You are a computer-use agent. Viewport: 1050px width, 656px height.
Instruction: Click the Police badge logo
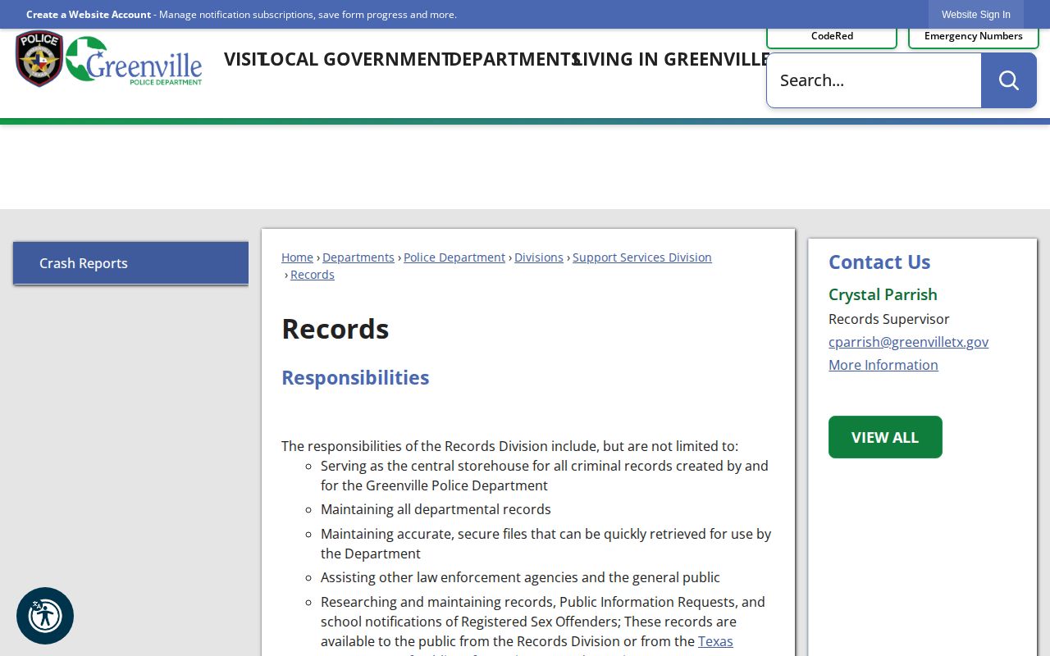39,59
